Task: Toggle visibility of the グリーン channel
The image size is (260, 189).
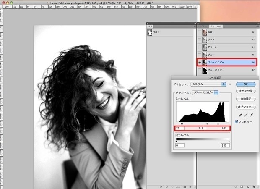Action: pos(199,47)
